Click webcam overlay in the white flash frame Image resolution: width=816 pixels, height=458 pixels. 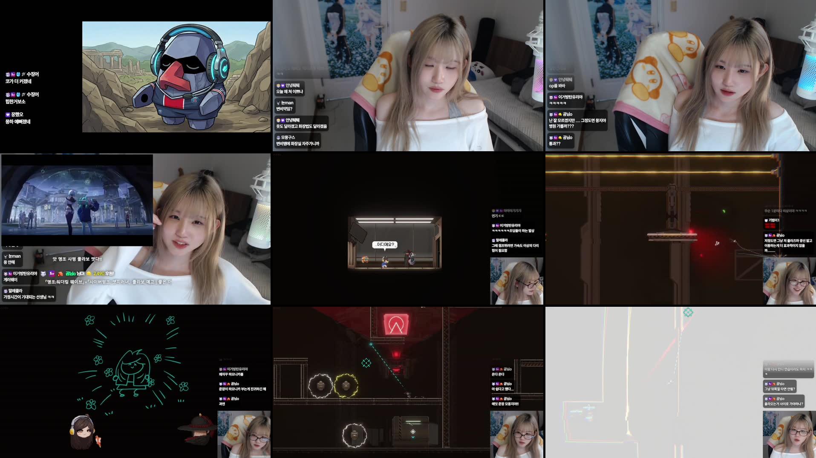click(789, 434)
